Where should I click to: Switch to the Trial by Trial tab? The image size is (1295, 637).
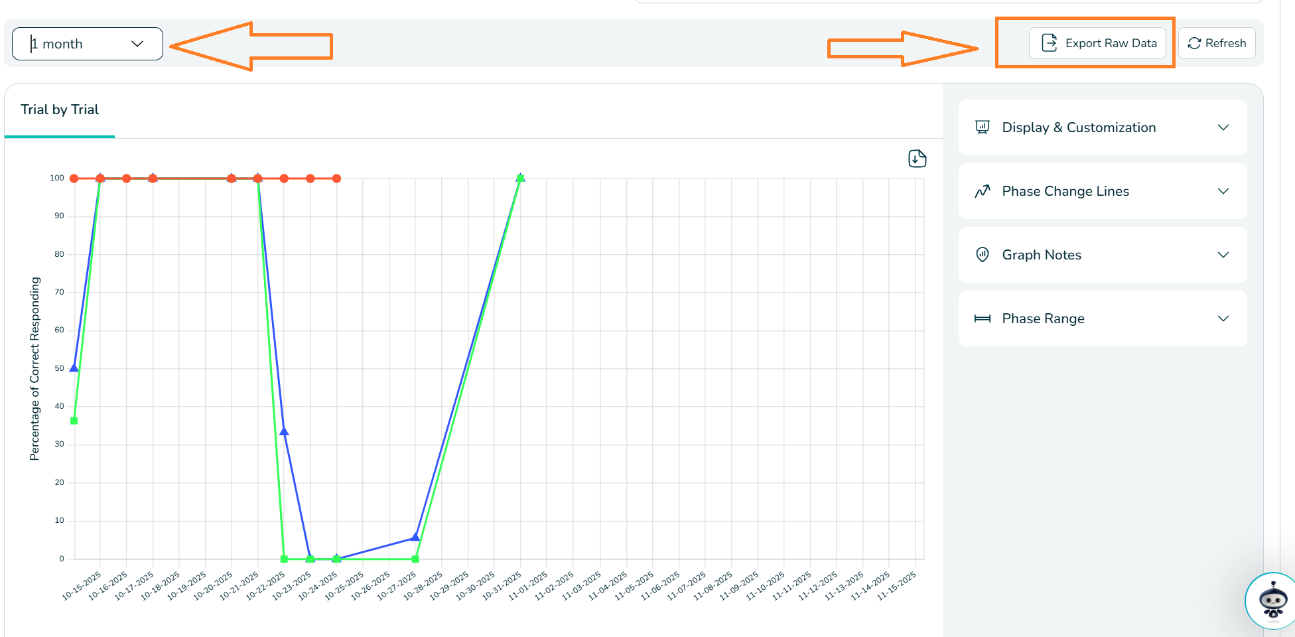point(60,110)
